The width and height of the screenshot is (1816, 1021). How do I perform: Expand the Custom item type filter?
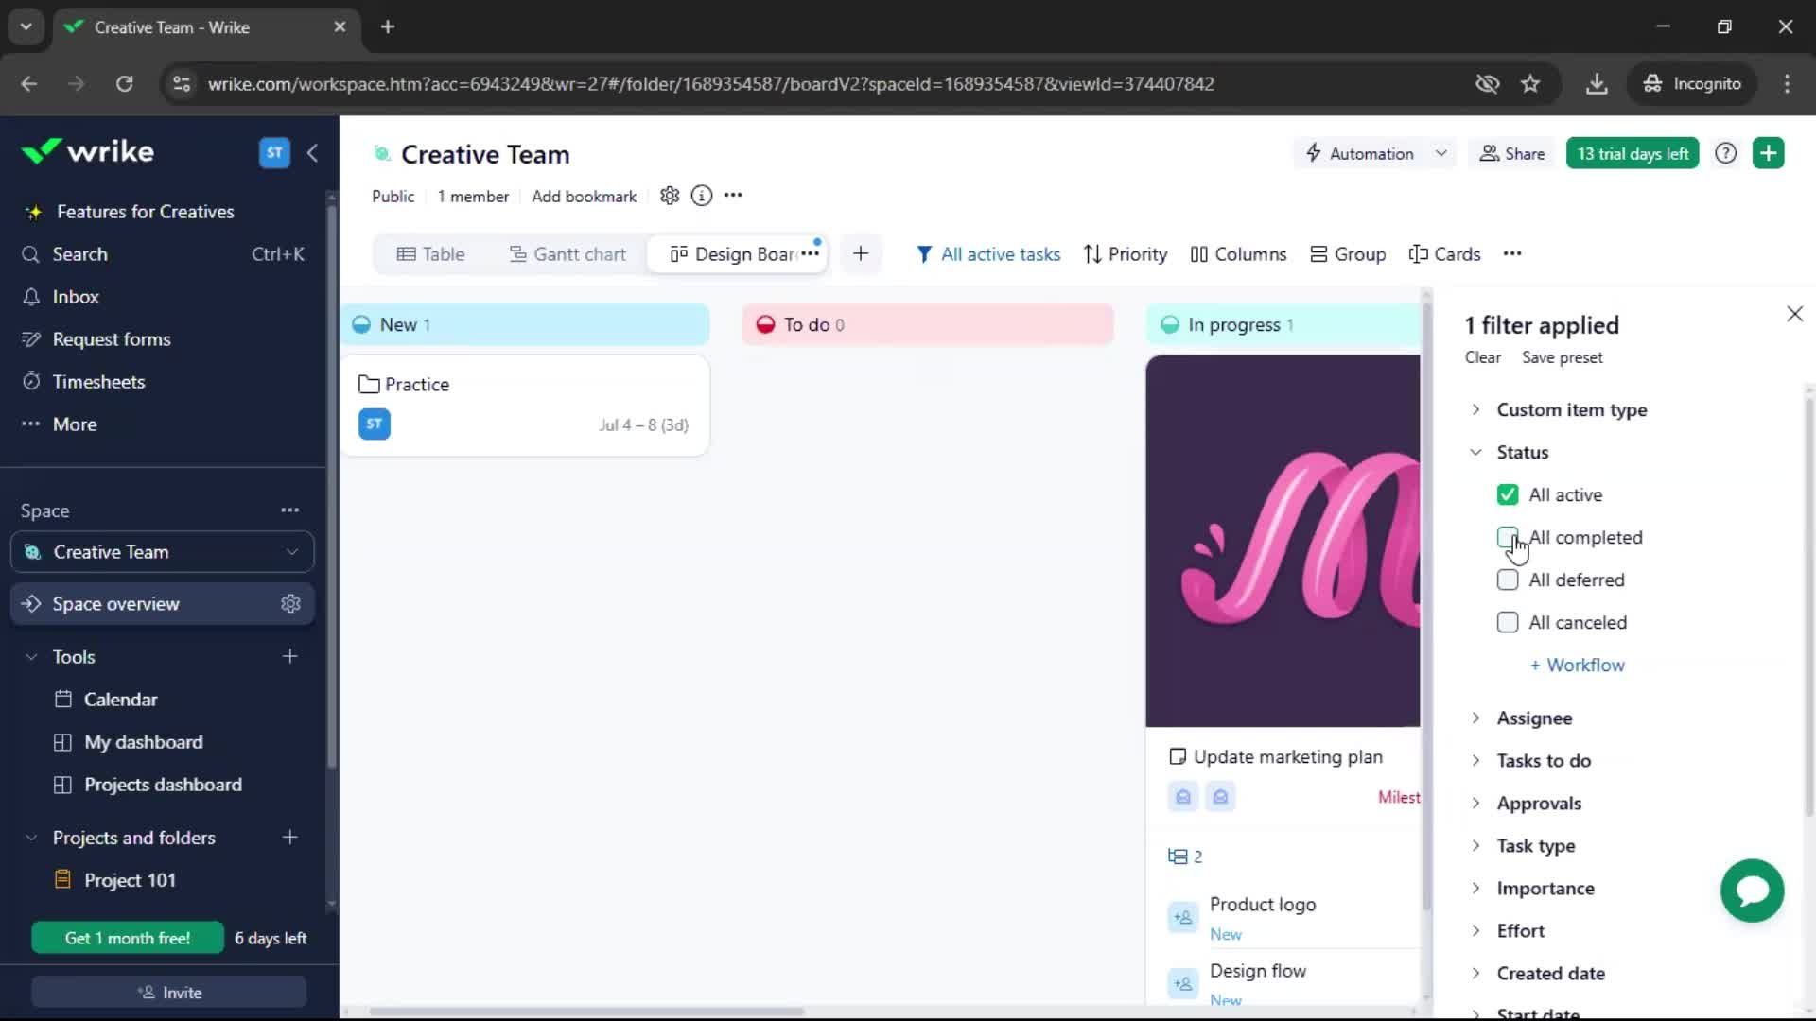(1475, 409)
